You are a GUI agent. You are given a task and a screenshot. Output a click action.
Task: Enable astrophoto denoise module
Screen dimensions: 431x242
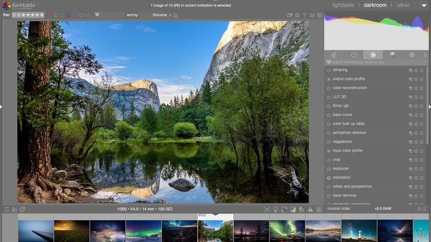[x=329, y=133]
